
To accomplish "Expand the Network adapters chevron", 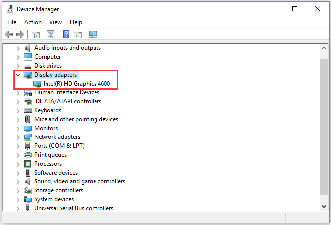I will [18, 137].
